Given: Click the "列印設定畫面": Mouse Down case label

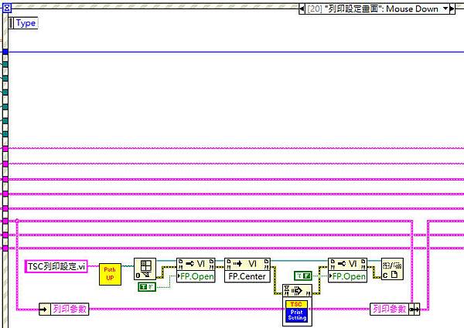Looking at the screenshot, I should (x=374, y=8).
